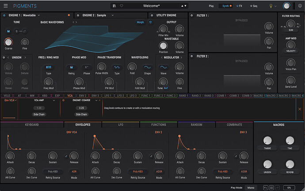Toggle Engine 2 power button
The image size is (305, 191).
78,15
